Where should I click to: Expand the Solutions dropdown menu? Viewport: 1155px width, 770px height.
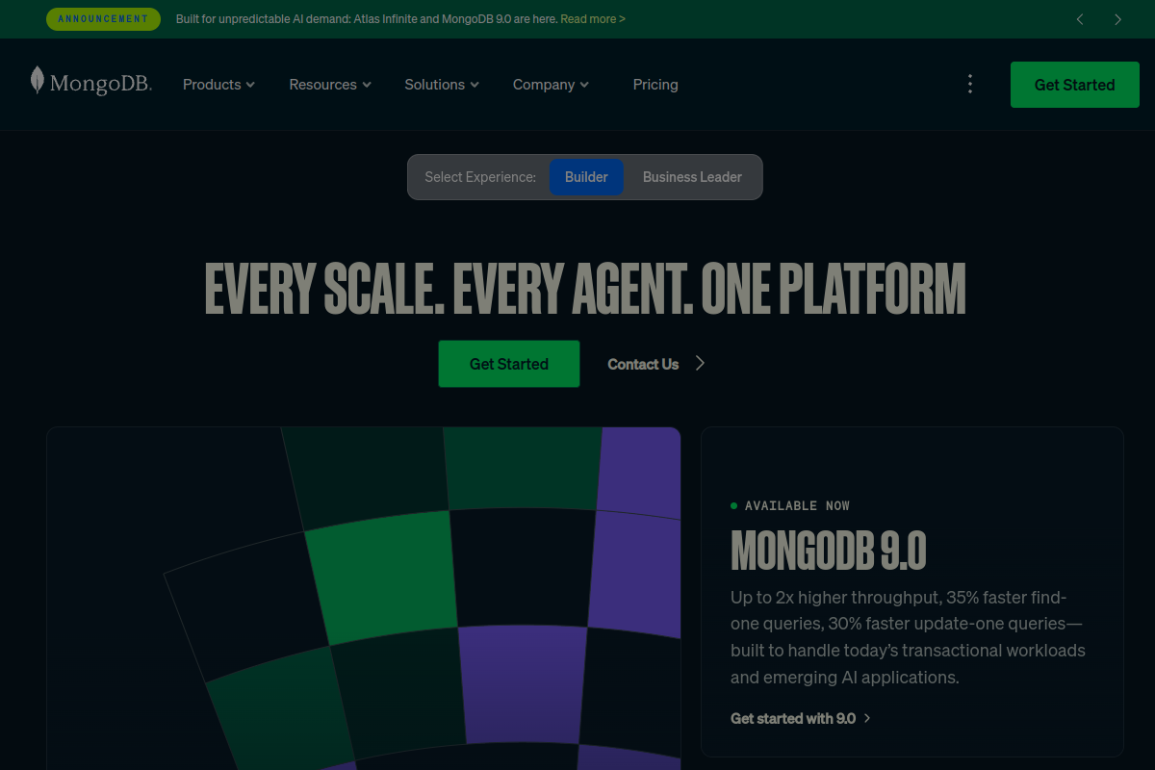click(x=442, y=85)
